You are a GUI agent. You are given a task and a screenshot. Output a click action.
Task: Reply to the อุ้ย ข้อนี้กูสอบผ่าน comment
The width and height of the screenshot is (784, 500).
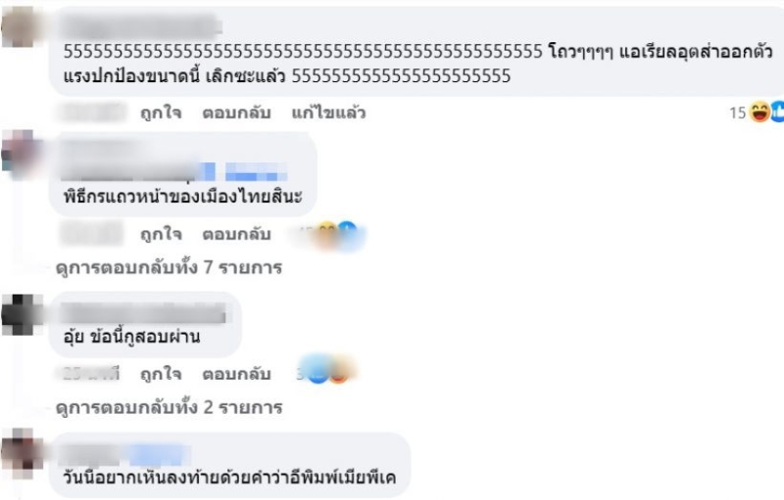(x=236, y=374)
